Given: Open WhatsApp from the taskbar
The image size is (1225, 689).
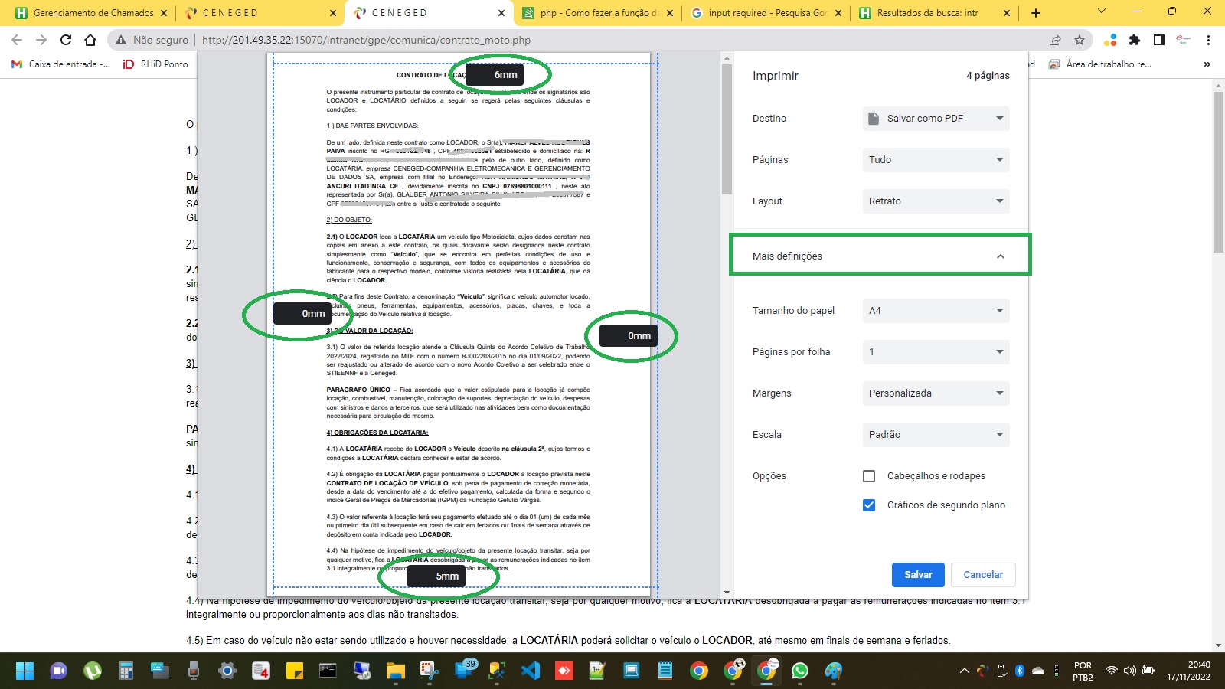Looking at the screenshot, I should click(x=800, y=671).
